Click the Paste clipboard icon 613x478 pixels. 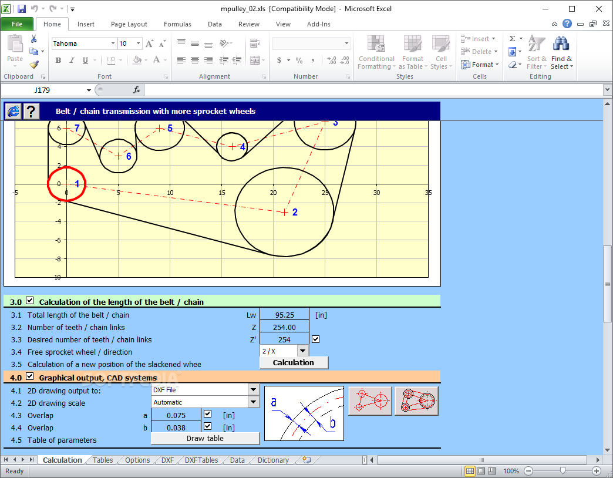(x=15, y=44)
